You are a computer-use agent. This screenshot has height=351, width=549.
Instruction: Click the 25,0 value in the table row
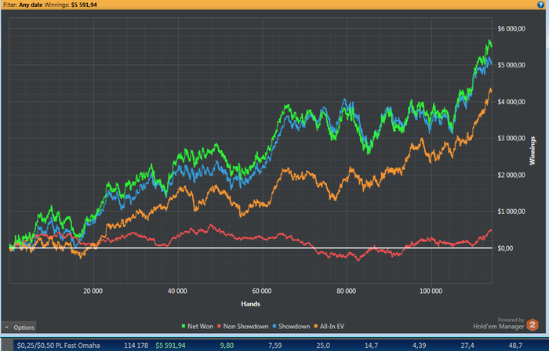[323, 346]
